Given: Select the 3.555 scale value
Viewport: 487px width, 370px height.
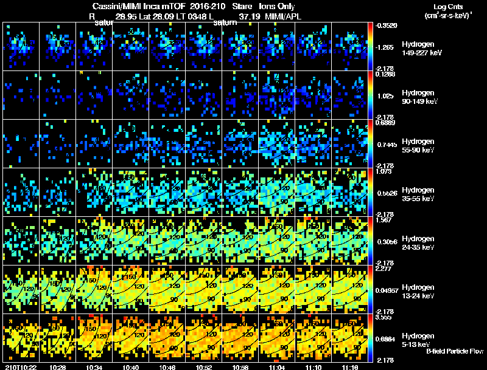Looking at the screenshot, I should coord(384,317).
